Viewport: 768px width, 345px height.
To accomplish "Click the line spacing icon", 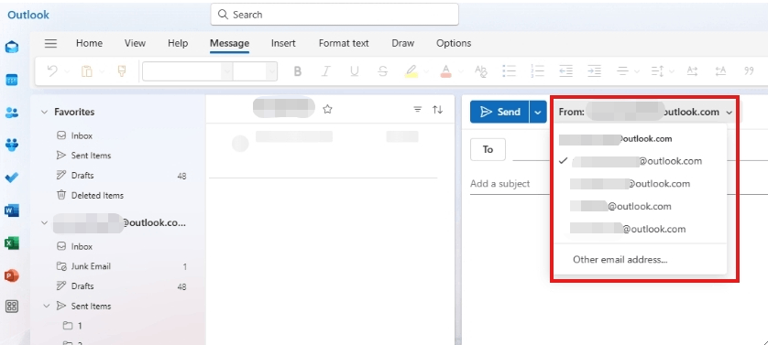I will (657, 71).
